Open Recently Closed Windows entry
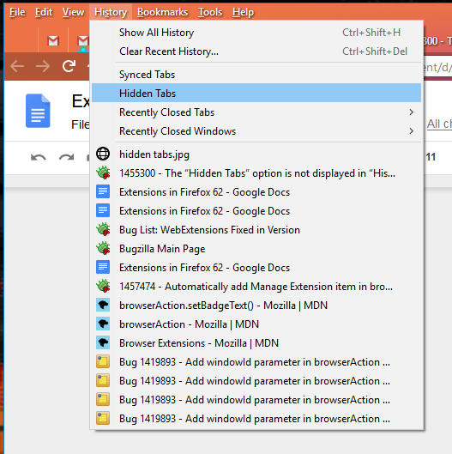 [x=256, y=130]
